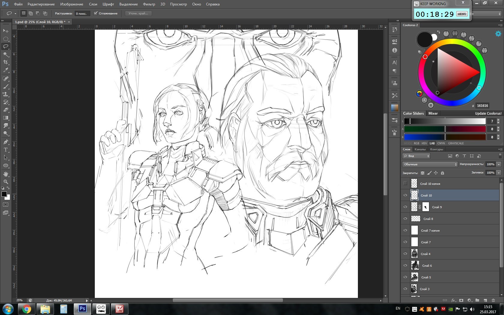
Task: Select the Magic Wand tool
Action: tap(6, 54)
